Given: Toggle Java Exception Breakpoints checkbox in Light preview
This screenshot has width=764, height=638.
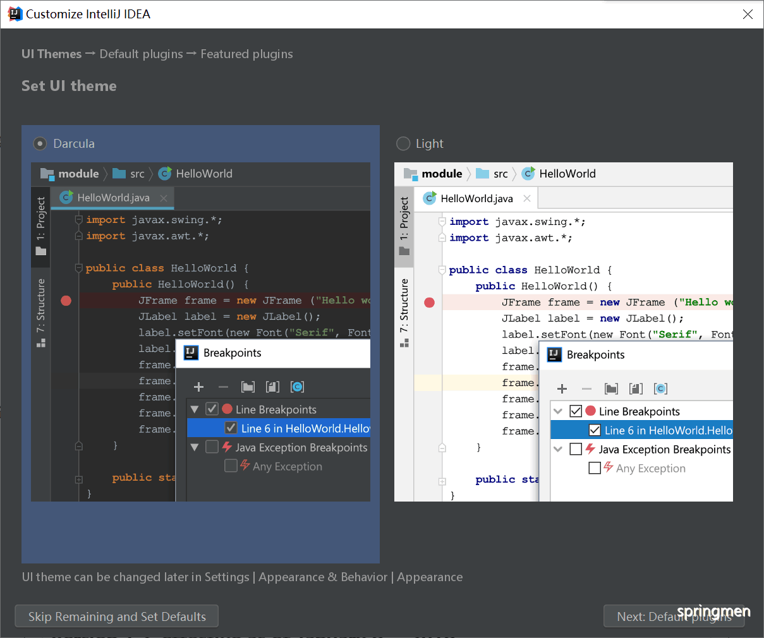Looking at the screenshot, I should click(576, 448).
